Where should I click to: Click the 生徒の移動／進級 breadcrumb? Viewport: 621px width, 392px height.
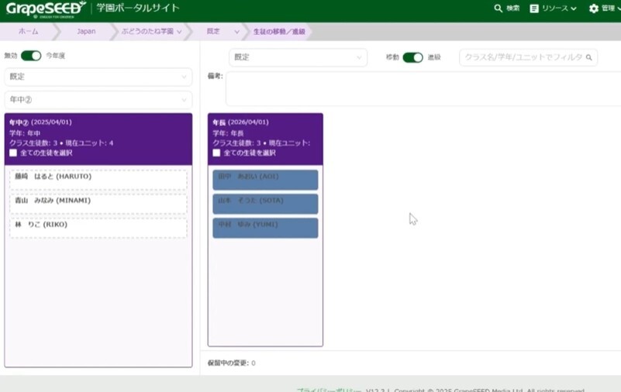pyautogui.click(x=279, y=32)
